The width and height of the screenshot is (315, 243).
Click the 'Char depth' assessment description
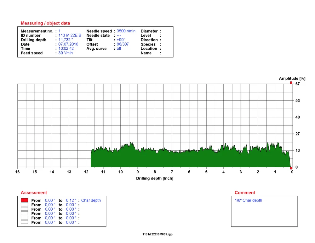(x=91, y=200)
